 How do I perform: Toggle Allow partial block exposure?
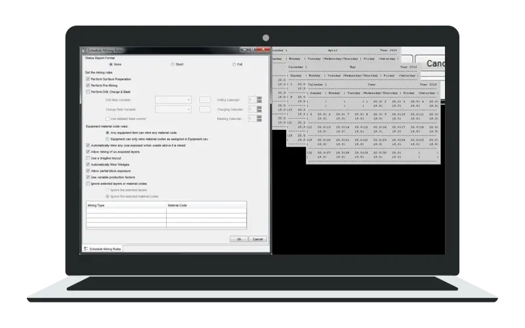coord(88,171)
